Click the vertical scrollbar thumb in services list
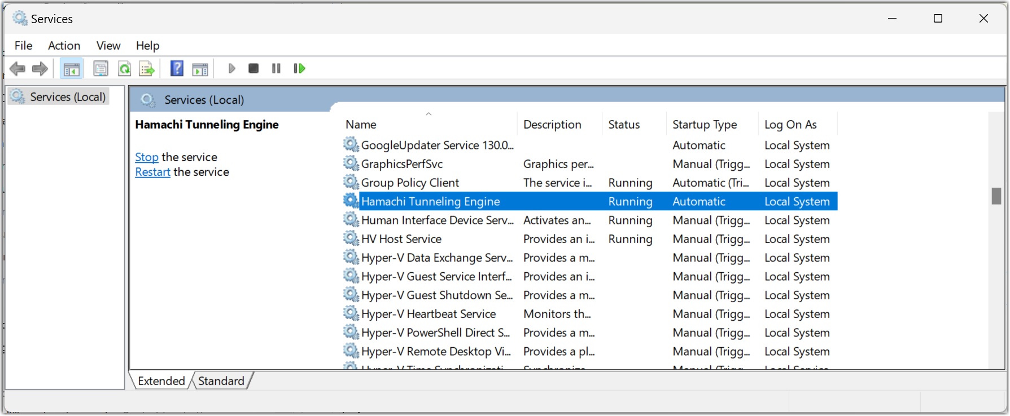Screen dimensions: 1010x416 996,196
